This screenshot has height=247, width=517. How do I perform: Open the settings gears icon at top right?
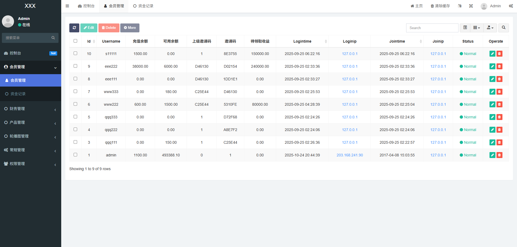[x=511, y=6]
